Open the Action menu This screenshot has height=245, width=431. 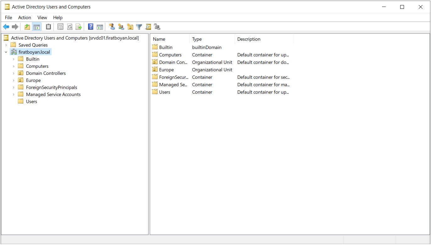[25, 18]
